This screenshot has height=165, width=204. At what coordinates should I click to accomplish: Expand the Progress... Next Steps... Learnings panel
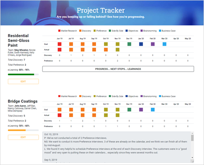(118, 69)
